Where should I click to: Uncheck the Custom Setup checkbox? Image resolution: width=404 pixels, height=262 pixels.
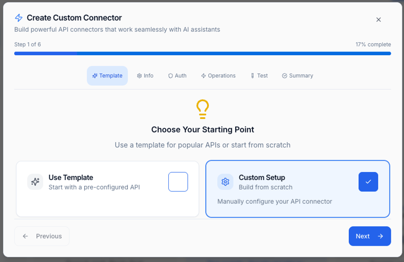pyautogui.click(x=368, y=182)
